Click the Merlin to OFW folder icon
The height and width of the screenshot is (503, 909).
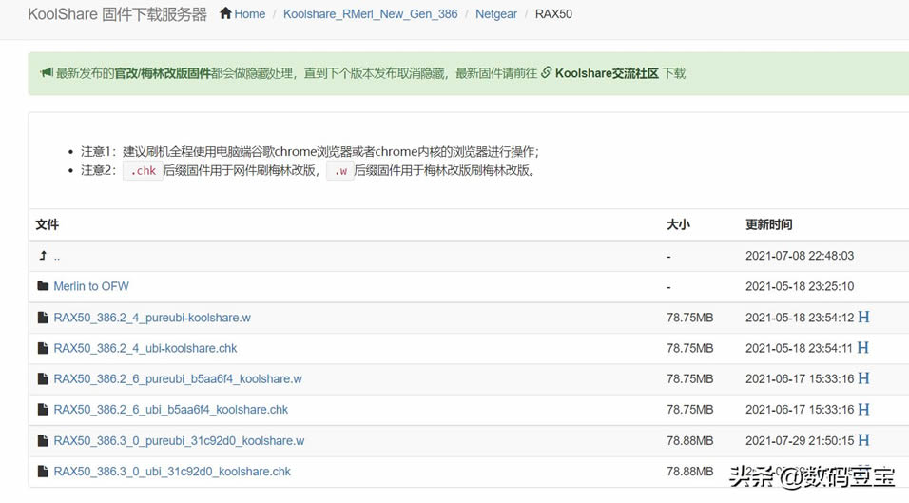point(43,286)
